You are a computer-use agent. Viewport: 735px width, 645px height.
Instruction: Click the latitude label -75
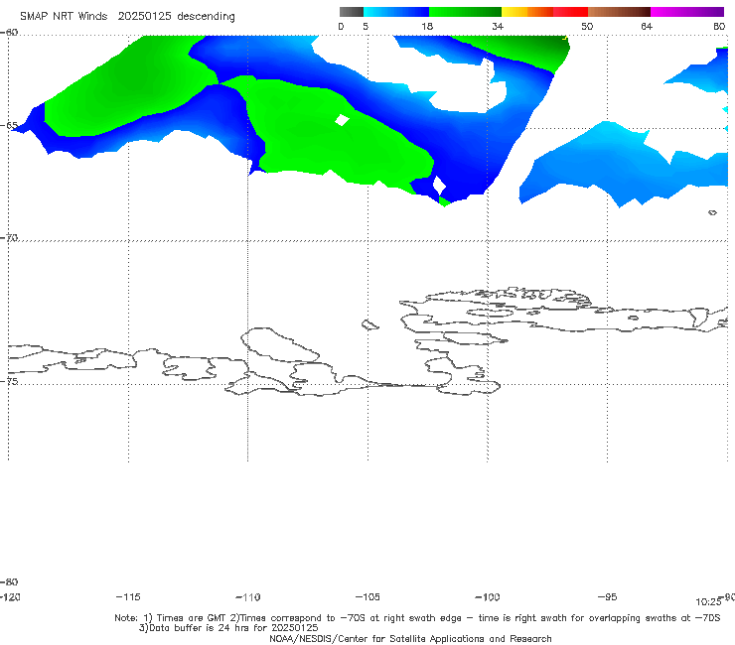9,381
